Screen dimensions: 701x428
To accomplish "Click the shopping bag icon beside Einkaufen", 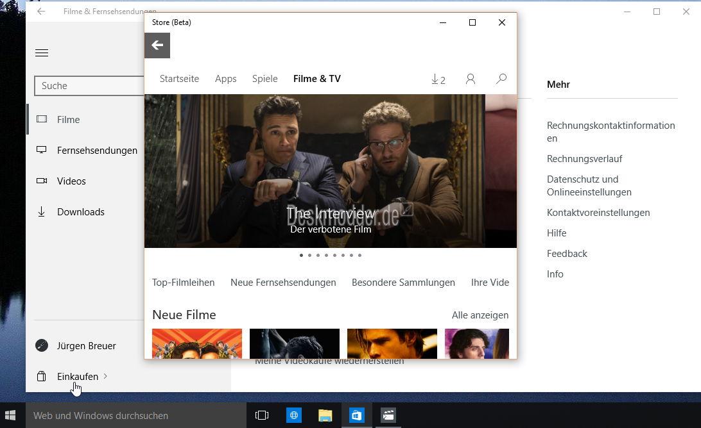I will click(x=42, y=376).
